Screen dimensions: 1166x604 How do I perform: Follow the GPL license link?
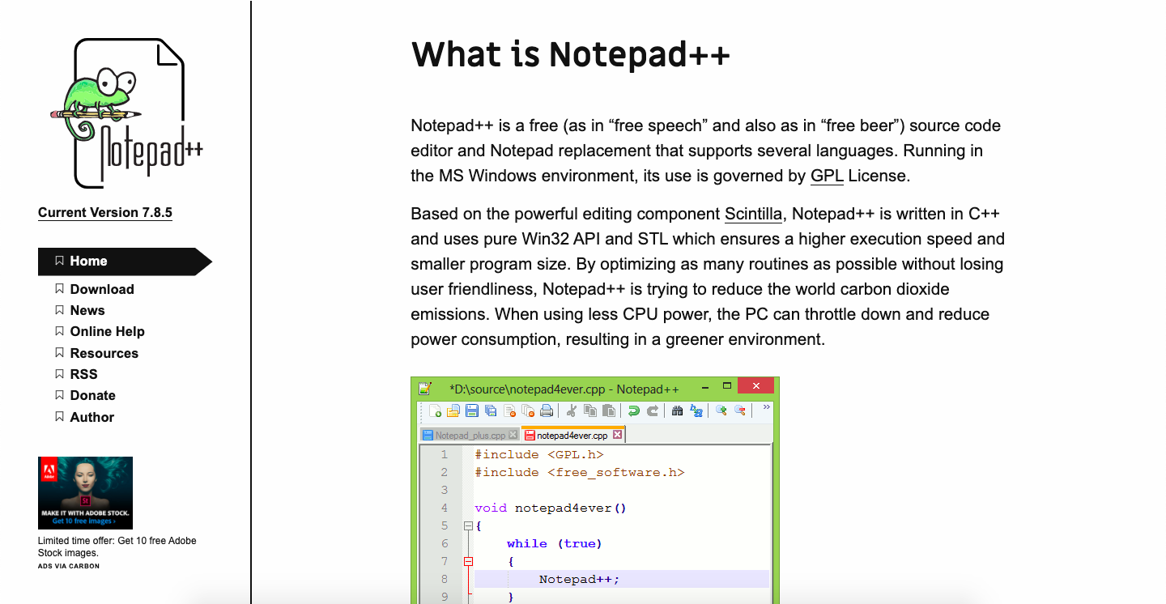point(827,176)
